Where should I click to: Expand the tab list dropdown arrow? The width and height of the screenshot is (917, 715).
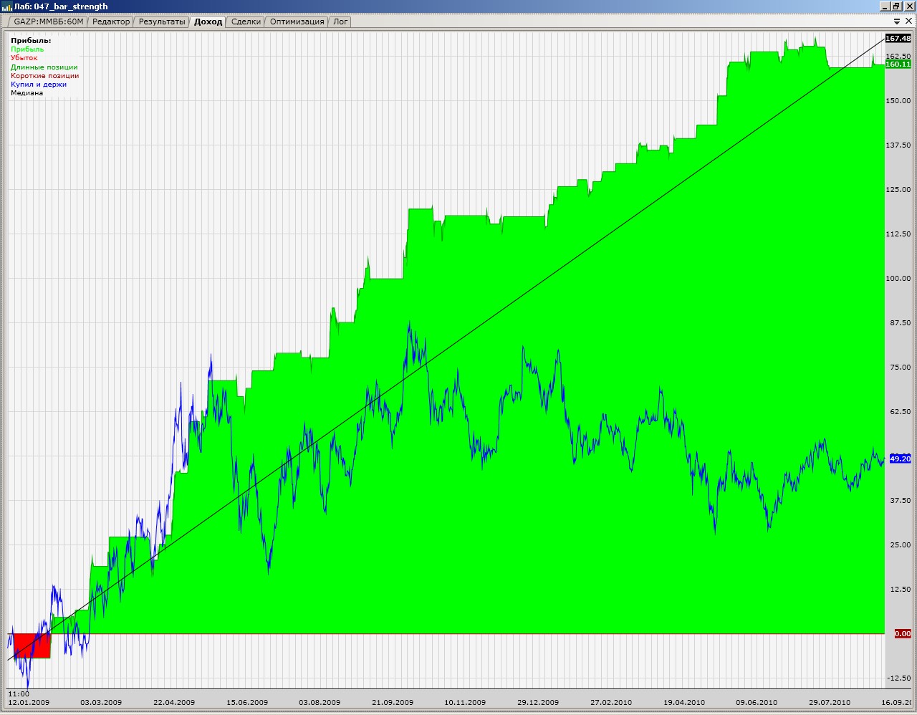coord(898,21)
